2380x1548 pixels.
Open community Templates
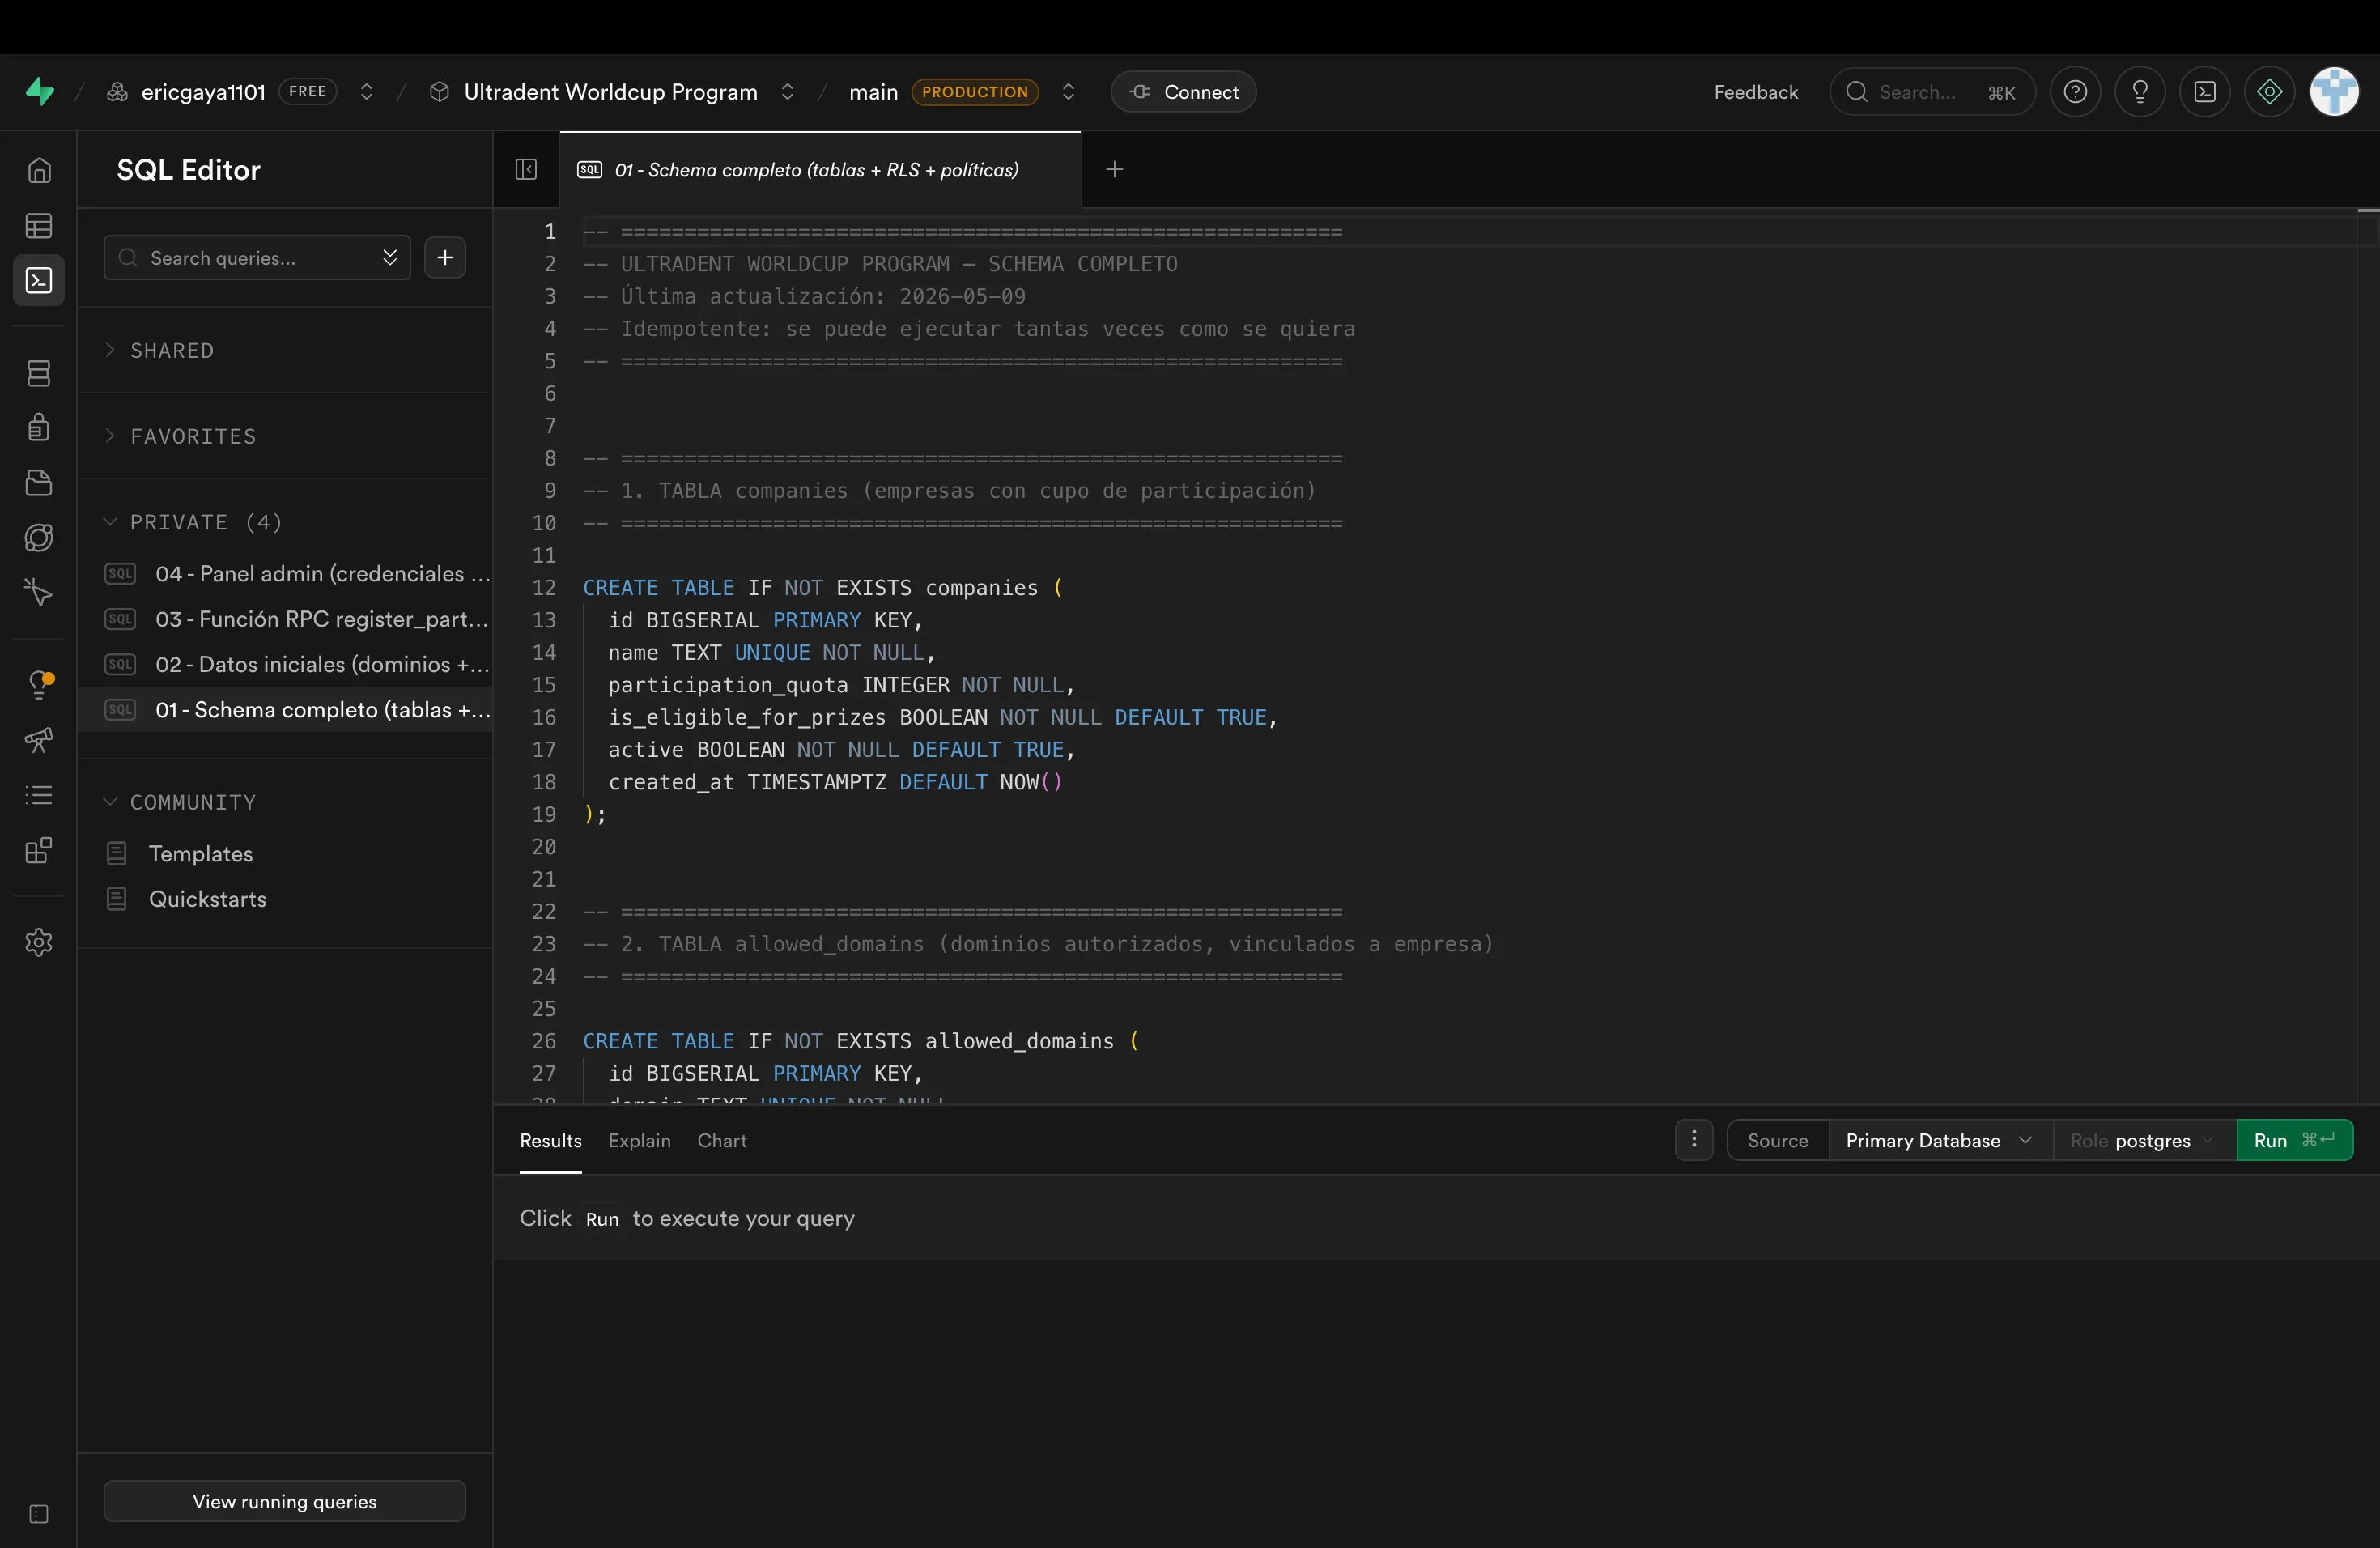[x=285, y=854]
